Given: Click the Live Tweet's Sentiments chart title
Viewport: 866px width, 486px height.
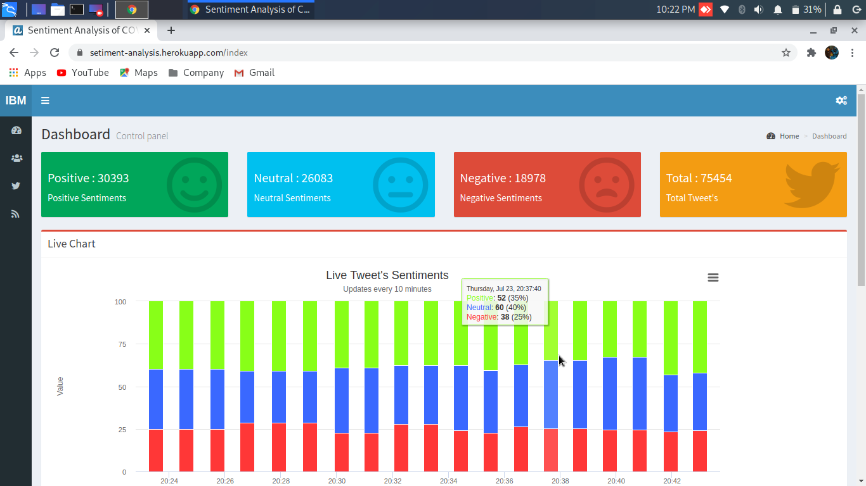Looking at the screenshot, I should (387, 275).
